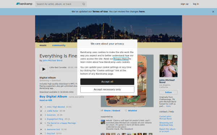Open the Engagement Ring track link
The image size is (217, 135).
pyautogui.click(x=55, y=119)
